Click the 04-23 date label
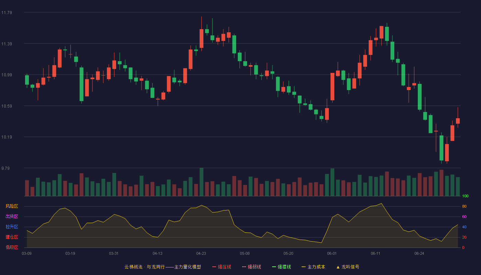Viewport: 481px width, 275px height. (201, 253)
